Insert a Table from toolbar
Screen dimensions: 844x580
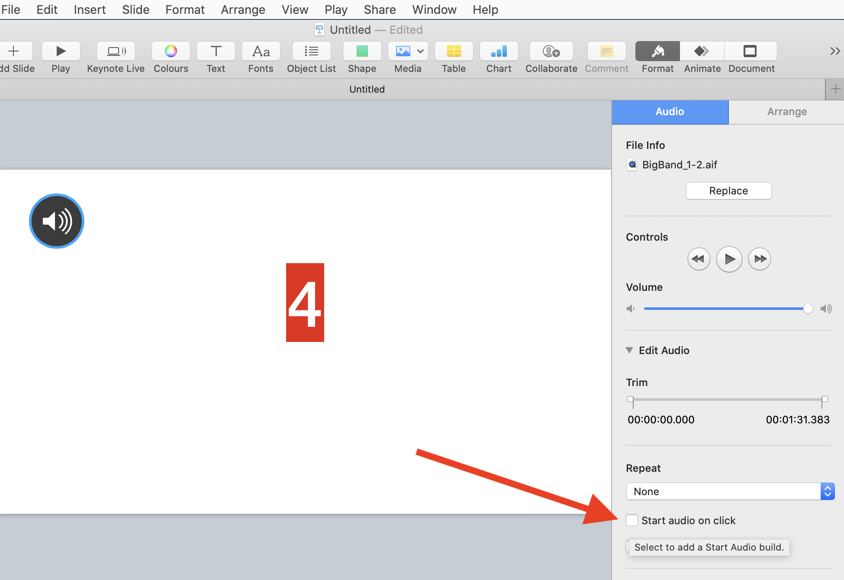pyautogui.click(x=454, y=52)
